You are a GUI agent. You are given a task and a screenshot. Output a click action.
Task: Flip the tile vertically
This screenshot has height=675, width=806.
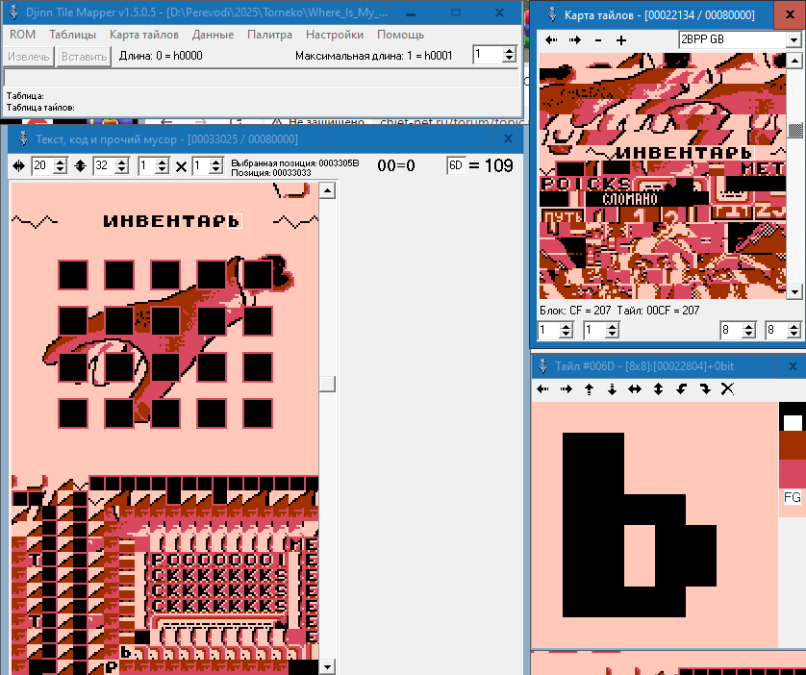[658, 389]
